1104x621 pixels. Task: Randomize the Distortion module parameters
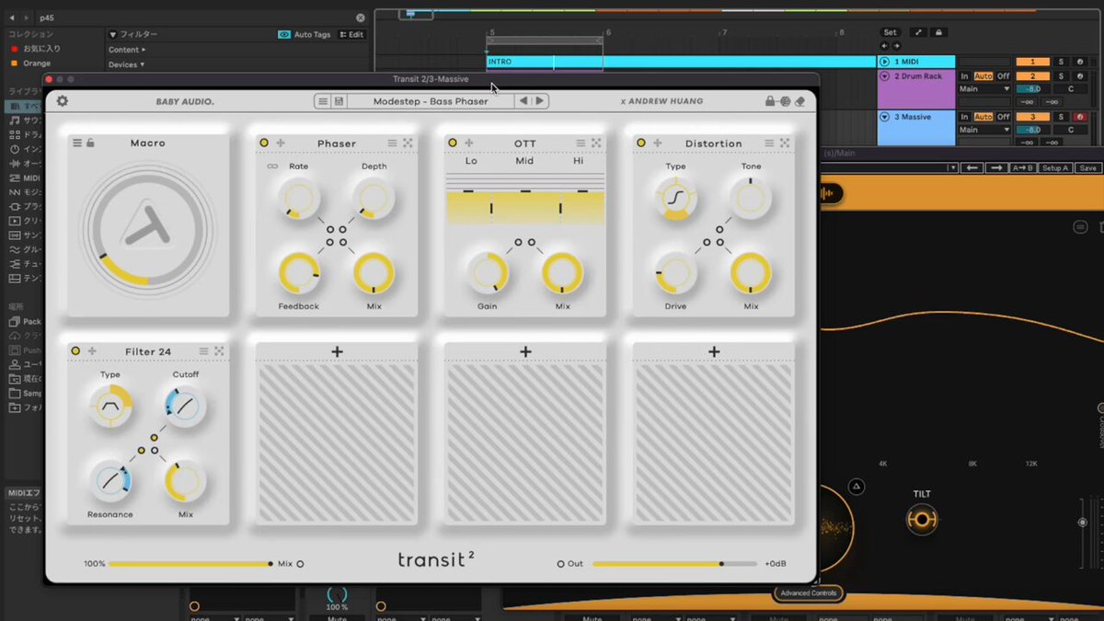[785, 144]
